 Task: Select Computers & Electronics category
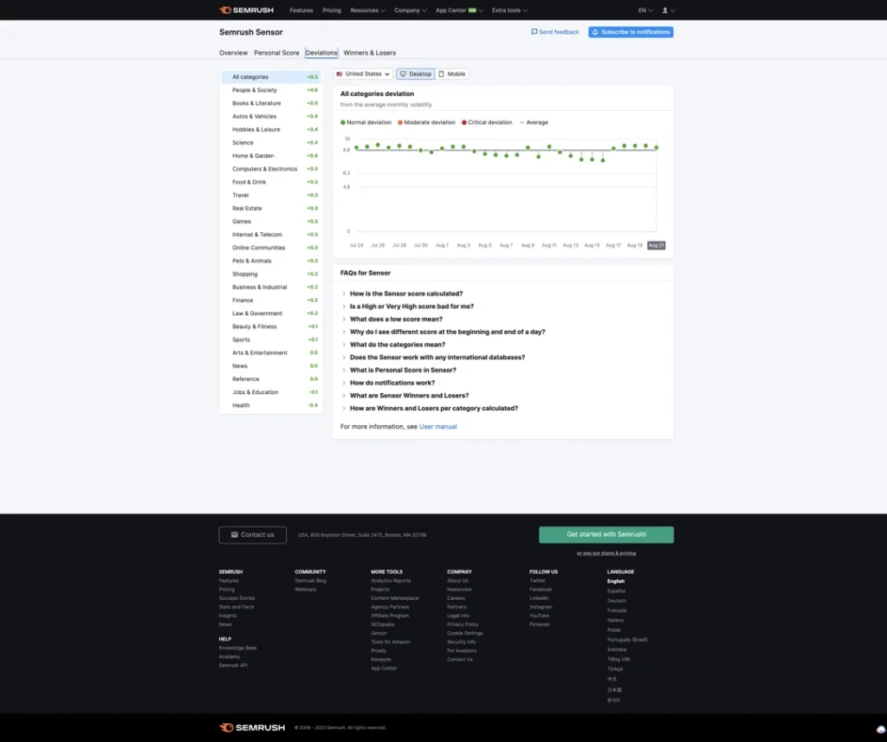(x=271, y=169)
